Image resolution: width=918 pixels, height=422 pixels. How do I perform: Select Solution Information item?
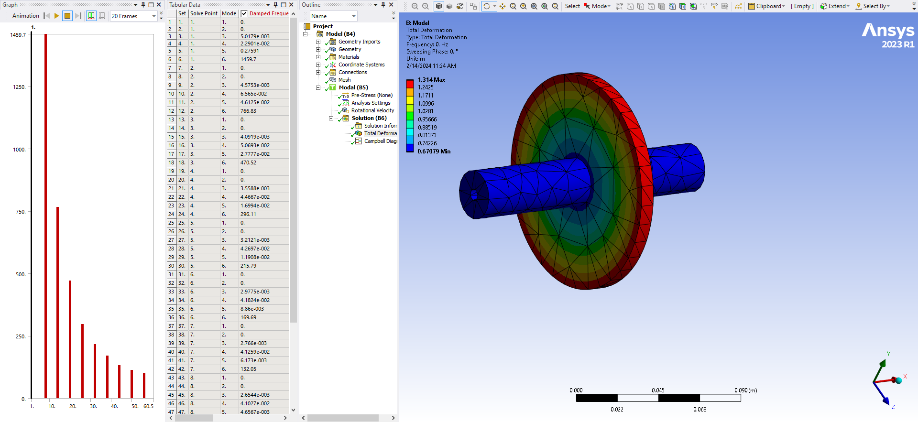(x=380, y=126)
